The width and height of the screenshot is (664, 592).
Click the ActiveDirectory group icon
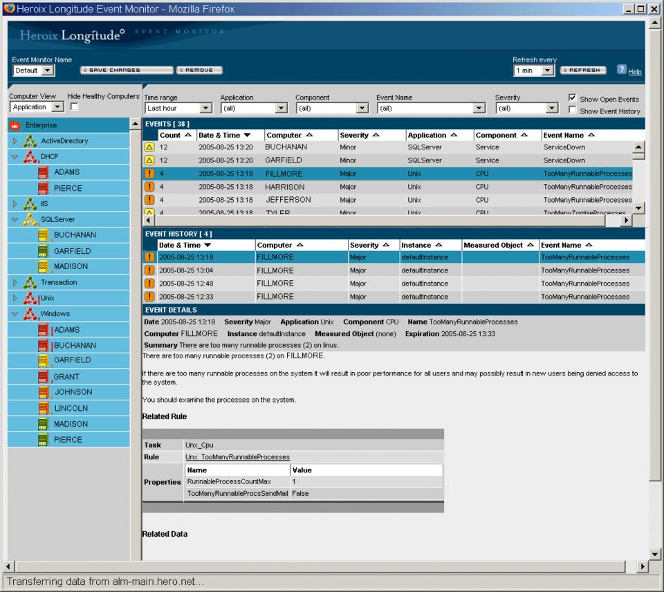pyautogui.click(x=30, y=141)
